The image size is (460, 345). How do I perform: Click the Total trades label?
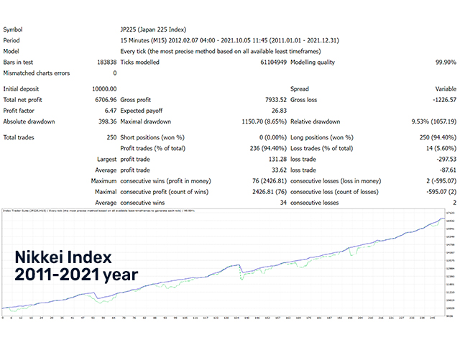[x=19, y=137]
